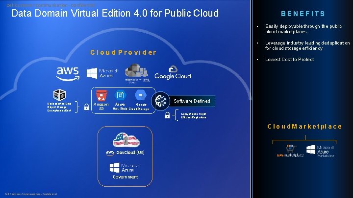Select the Google Cloud Storage icon
The height and width of the screenshot is (198, 353).
[141, 95]
